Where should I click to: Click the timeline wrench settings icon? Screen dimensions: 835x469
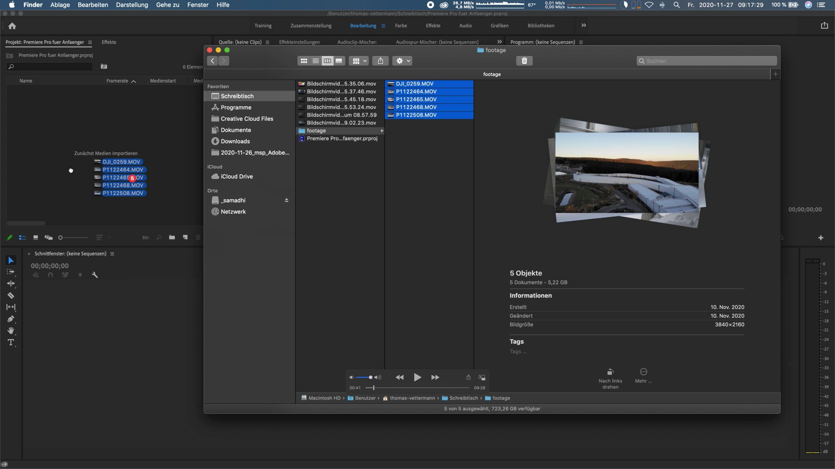point(95,275)
